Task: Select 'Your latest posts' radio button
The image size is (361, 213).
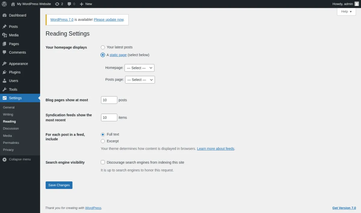Action: click(x=103, y=47)
